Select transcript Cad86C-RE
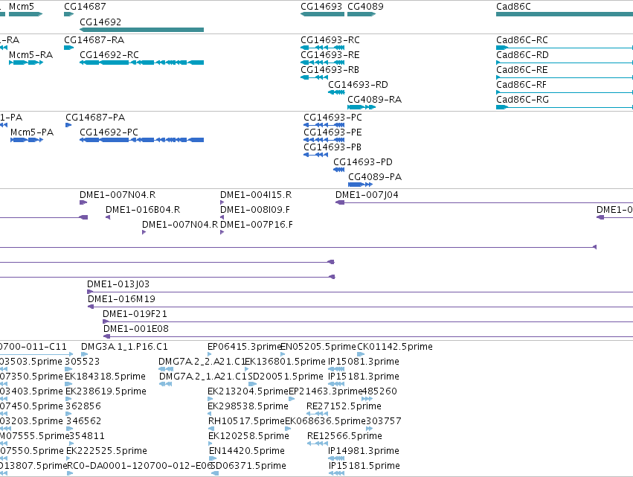This screenshot has width=633, height=477. [565, 77]
